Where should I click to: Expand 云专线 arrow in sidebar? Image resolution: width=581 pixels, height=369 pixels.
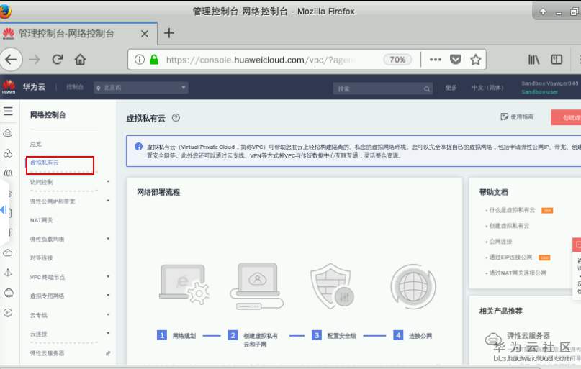pos(108,314)
